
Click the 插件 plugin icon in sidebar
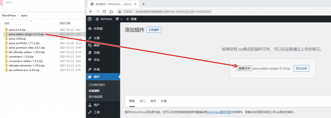90,77
